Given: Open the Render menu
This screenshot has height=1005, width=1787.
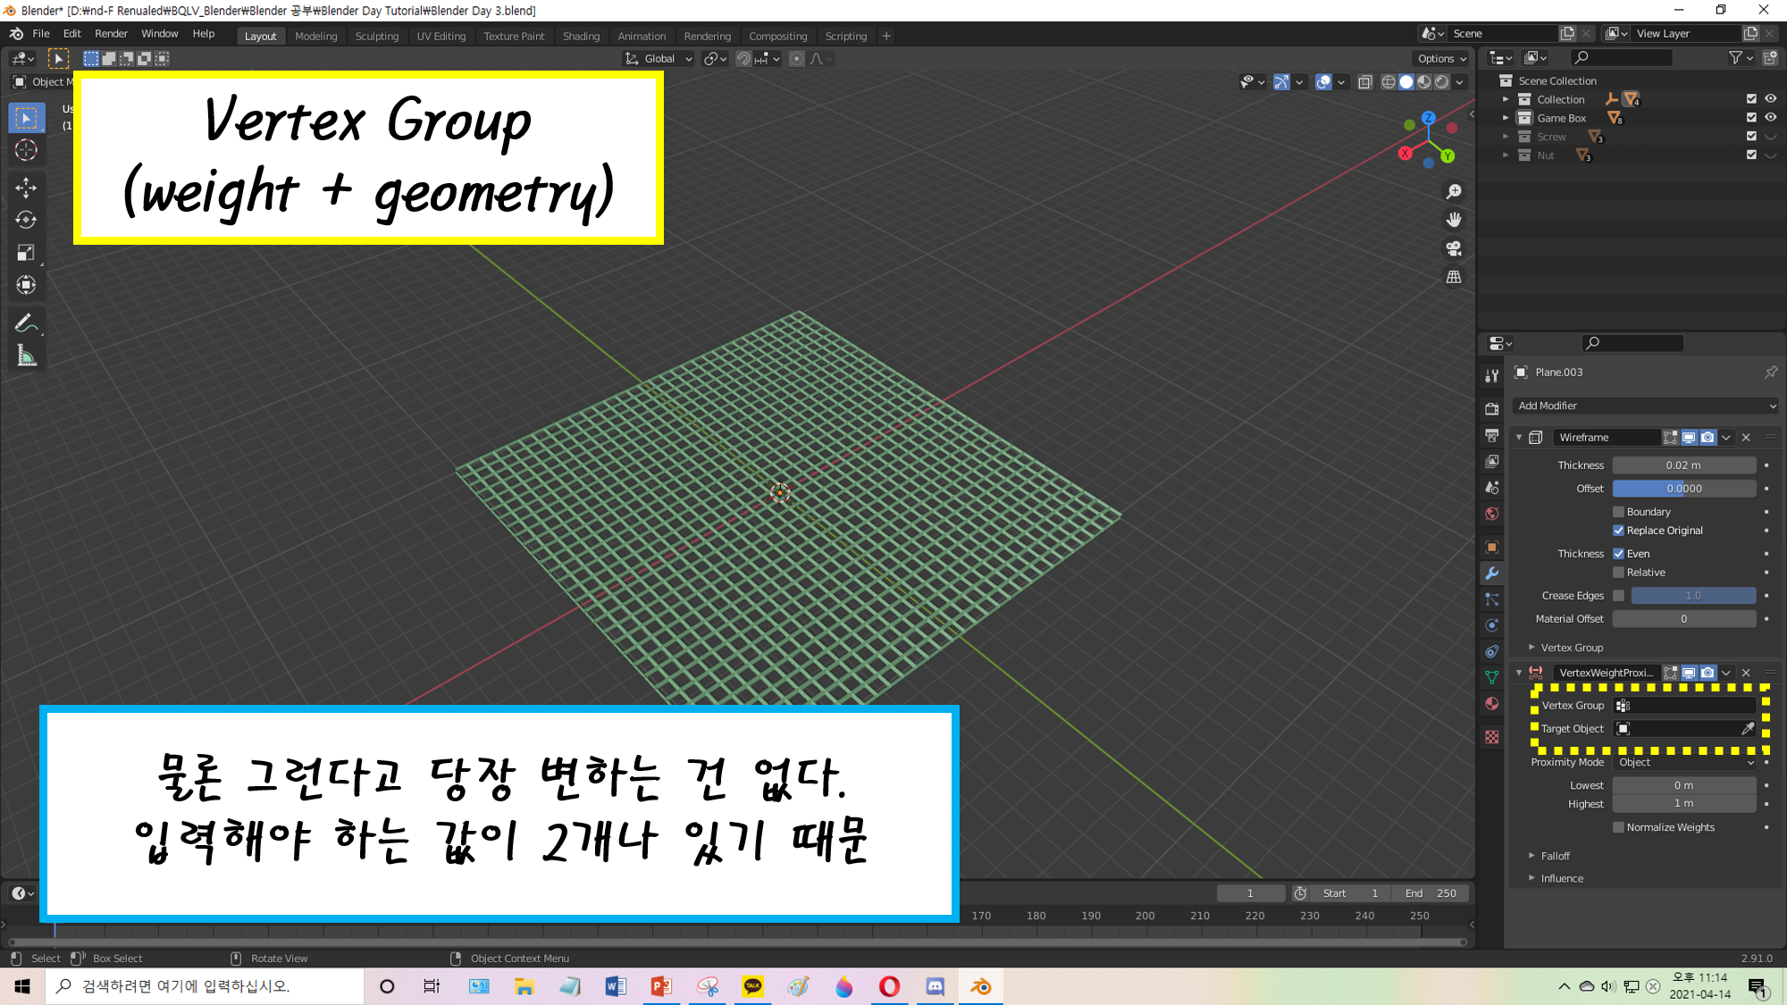Looking at the screenshot, I should click(x=111, y=34).
